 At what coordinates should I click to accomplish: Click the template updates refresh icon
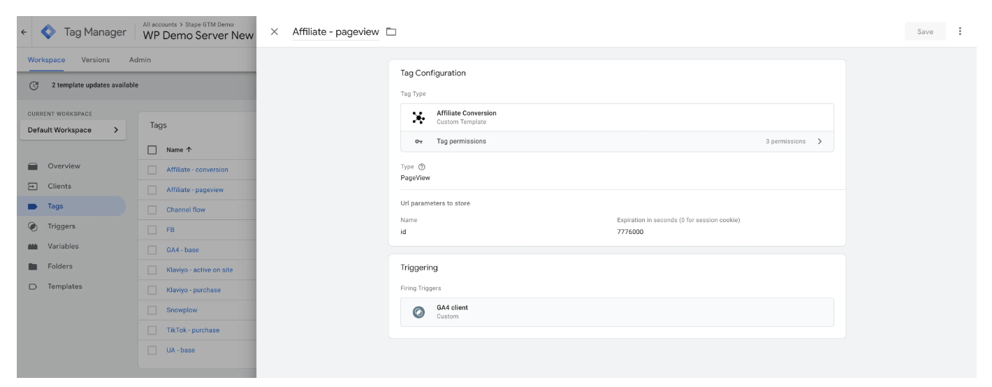(34, 85)
